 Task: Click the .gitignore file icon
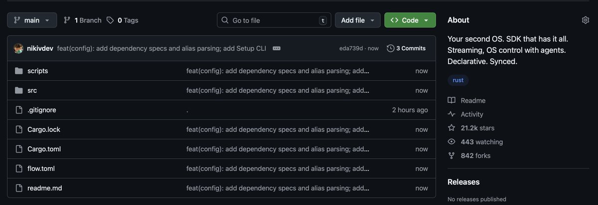click(x=19, y=110)
